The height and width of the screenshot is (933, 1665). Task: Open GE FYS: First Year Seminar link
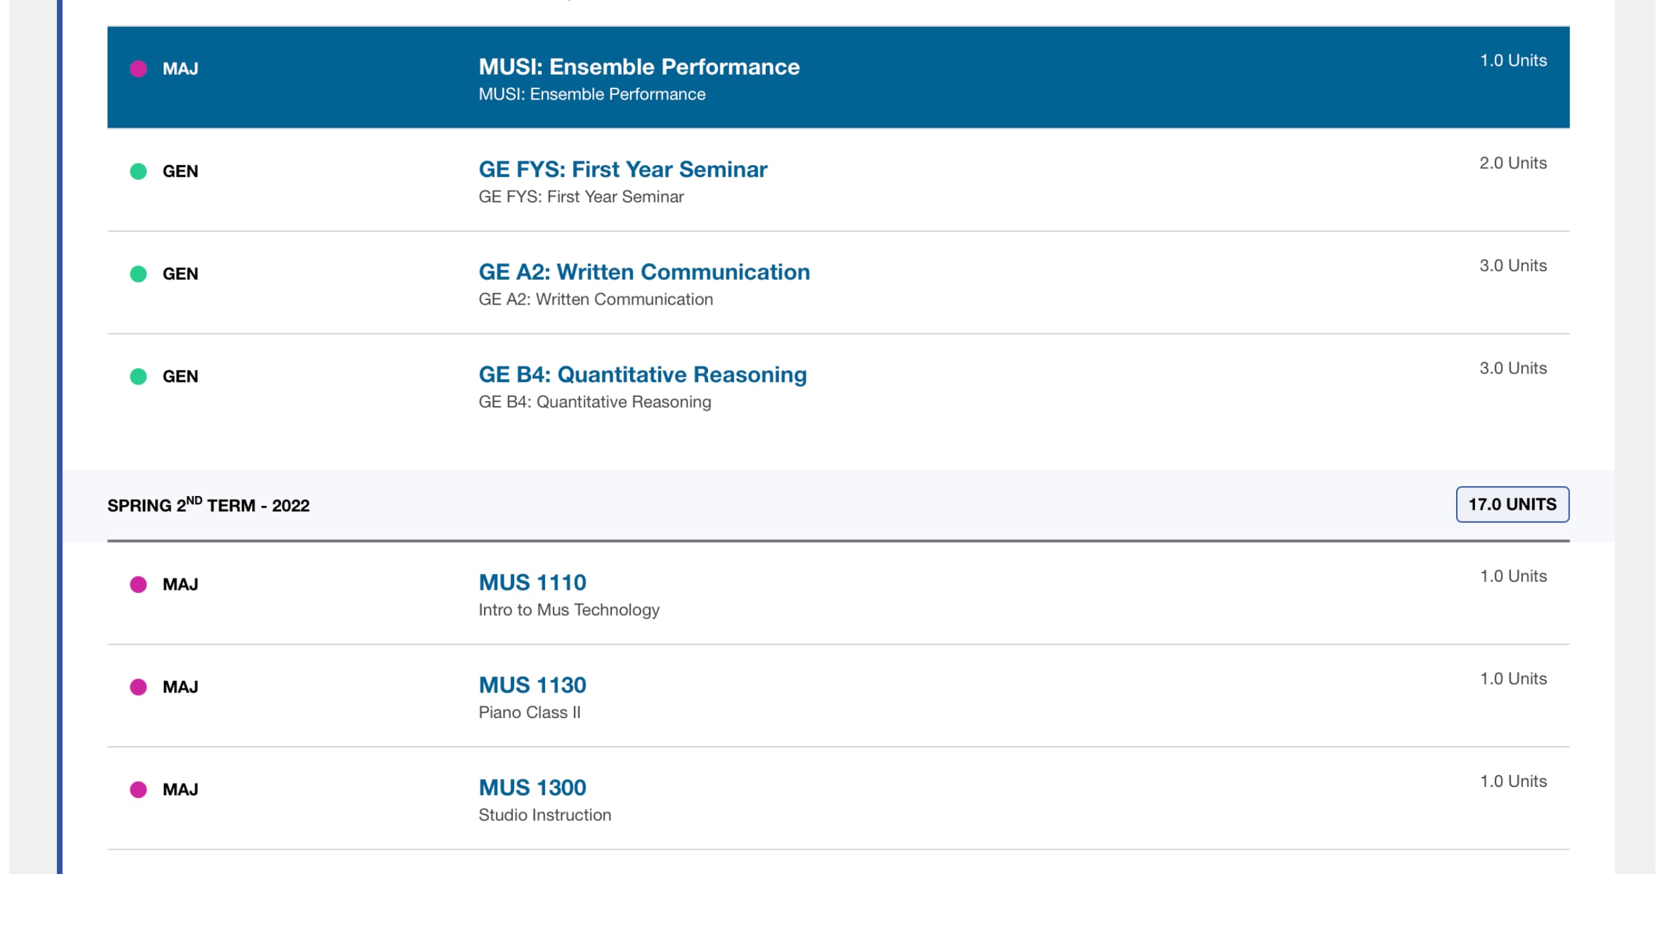(622, 170)
